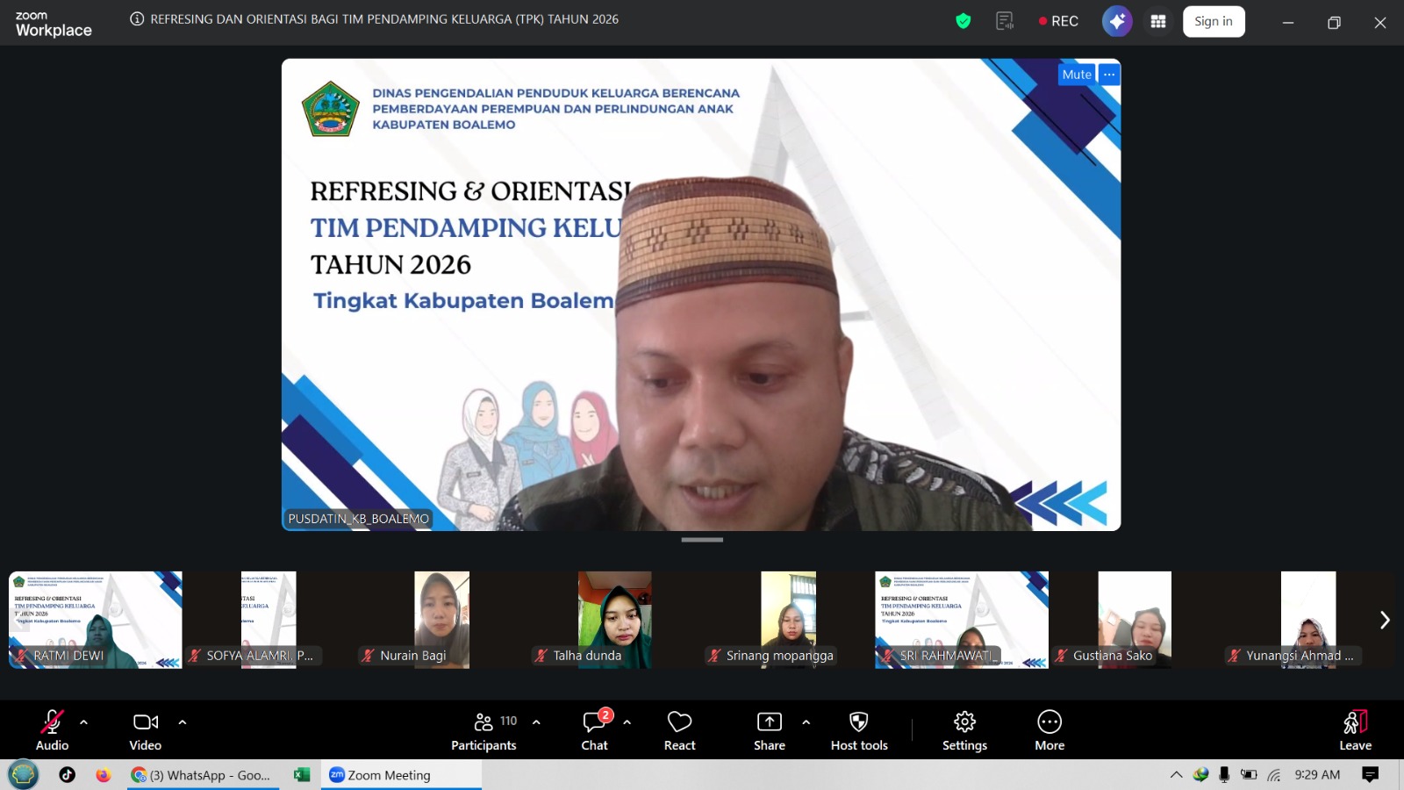Click the REC recording indicator
Screen dimensions: 1404x790
1058,21
